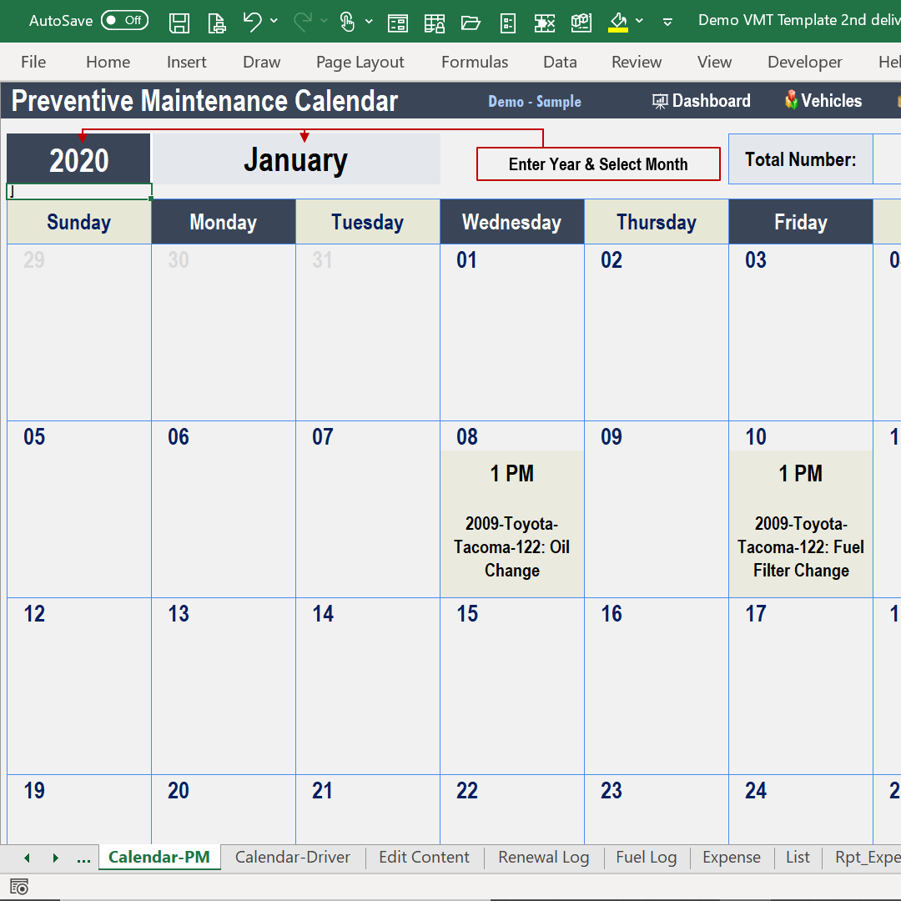Save the workbook using the Save icon

[x=179, y=23]
